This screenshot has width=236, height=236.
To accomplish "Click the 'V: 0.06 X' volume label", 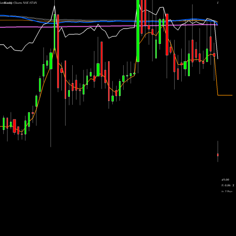I will point(228,185).
